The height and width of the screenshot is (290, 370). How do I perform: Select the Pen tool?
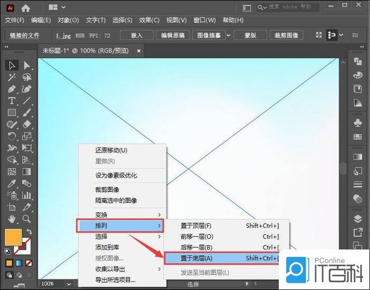pyautogui.click(x=12, y=89)
